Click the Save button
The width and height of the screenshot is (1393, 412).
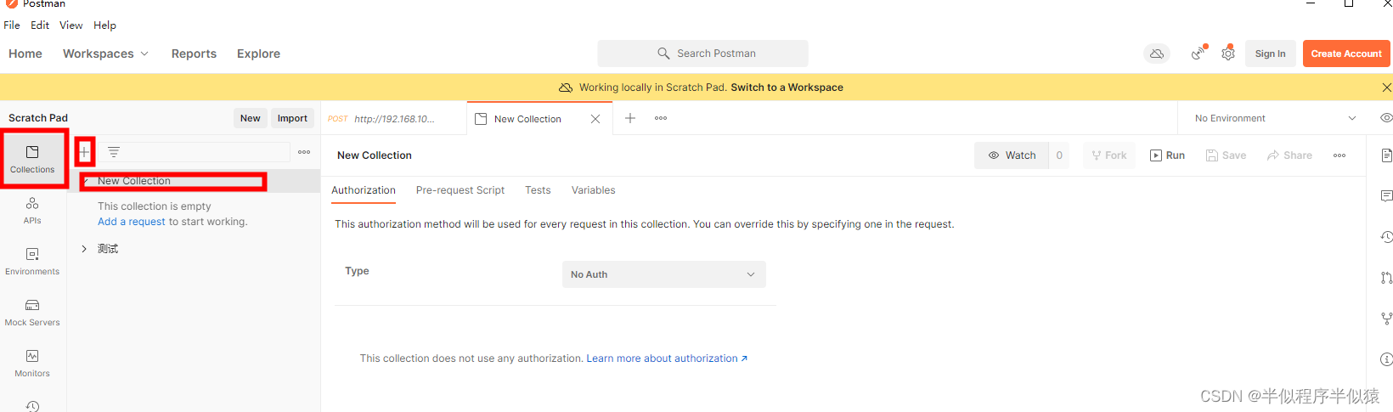[1226, 155]
